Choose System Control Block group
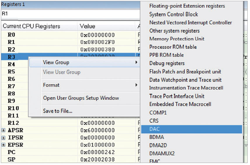The width and height of the screenshot is (250, 165). point(173,14)
